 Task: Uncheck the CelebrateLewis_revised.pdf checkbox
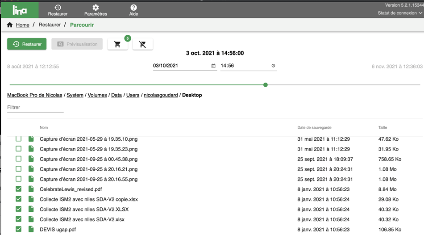[x=19, y=189]
